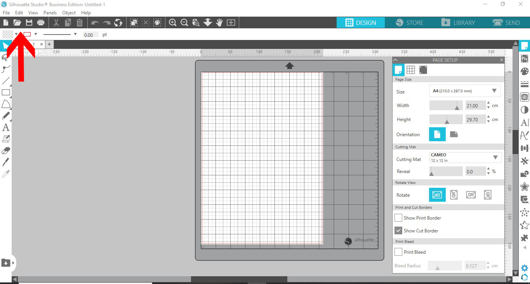
Task: Click the Select by Color icon
Action: click(157, 23)
